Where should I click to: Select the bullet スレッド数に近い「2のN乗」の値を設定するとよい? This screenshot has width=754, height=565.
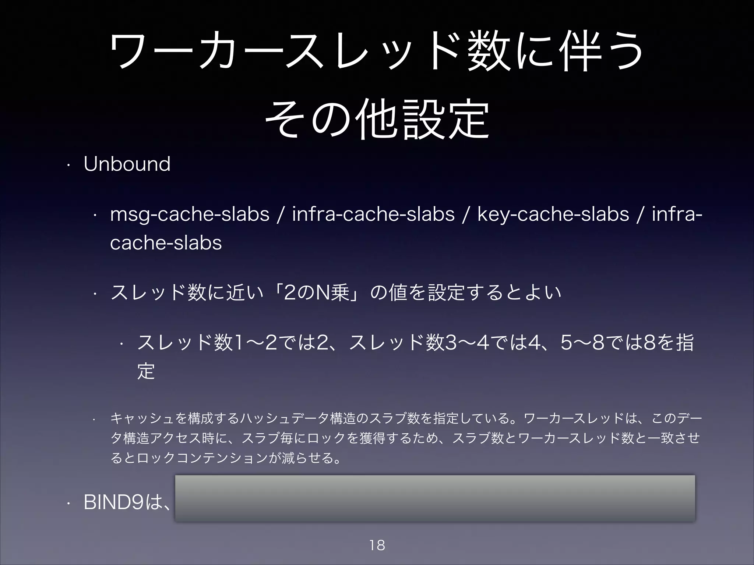tap(336, 293)
